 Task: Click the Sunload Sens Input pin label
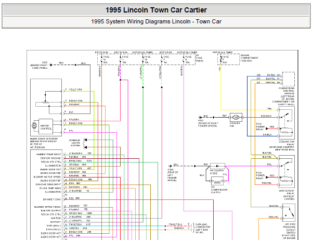tap(48, 184)
